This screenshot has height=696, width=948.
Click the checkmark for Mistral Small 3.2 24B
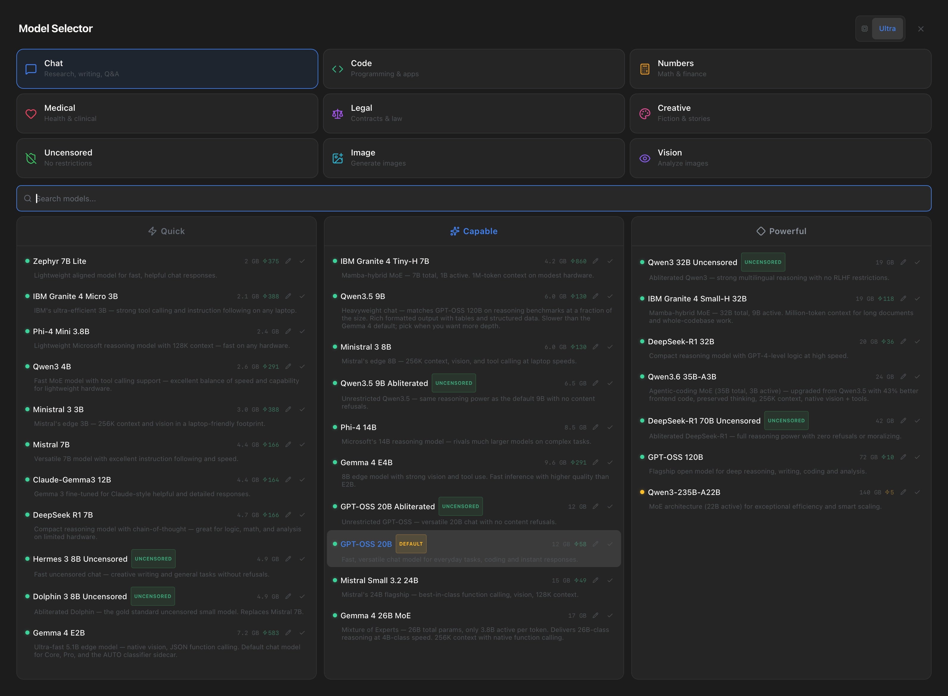point(610,580)
